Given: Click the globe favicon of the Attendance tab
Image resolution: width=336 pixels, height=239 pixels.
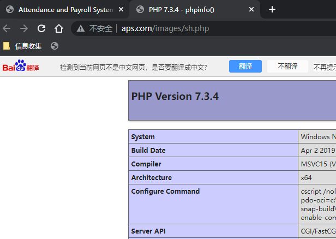Looking at the screenshot, I should (10, 9).
